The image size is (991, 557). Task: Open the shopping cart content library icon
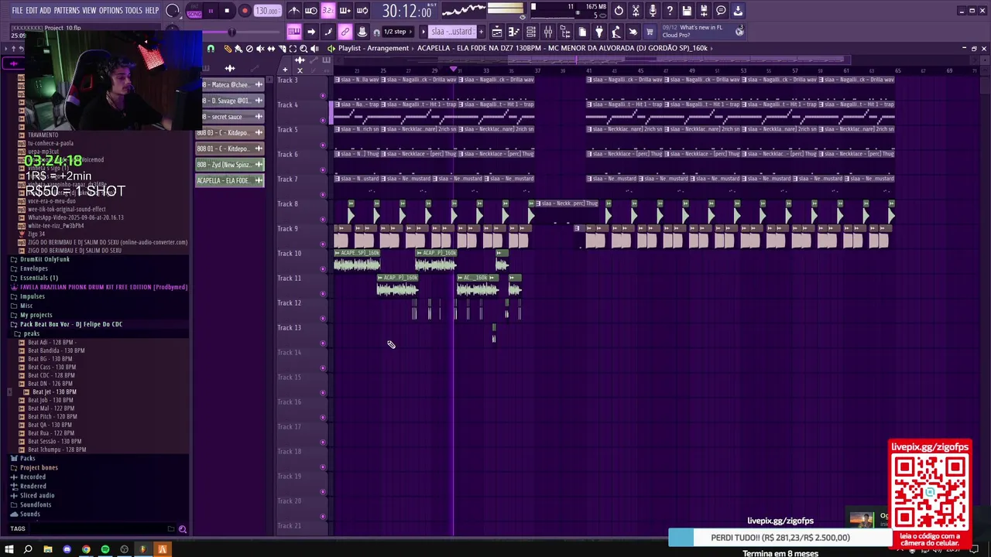(x=650, y=32)
